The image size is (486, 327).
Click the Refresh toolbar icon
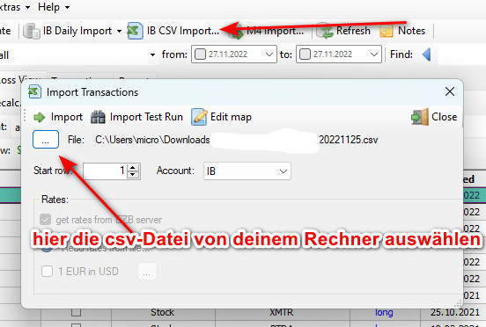coord(324,31)
